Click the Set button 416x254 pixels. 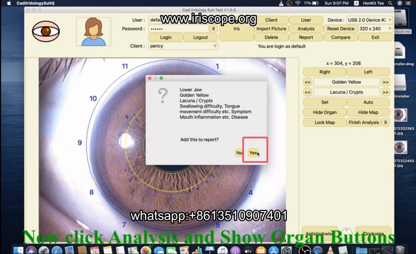pyautogui.click(x=325, y=102)
